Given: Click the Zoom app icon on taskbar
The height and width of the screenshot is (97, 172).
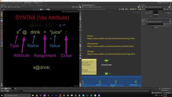Looking at the screenshot, I should tap(99, 95).
